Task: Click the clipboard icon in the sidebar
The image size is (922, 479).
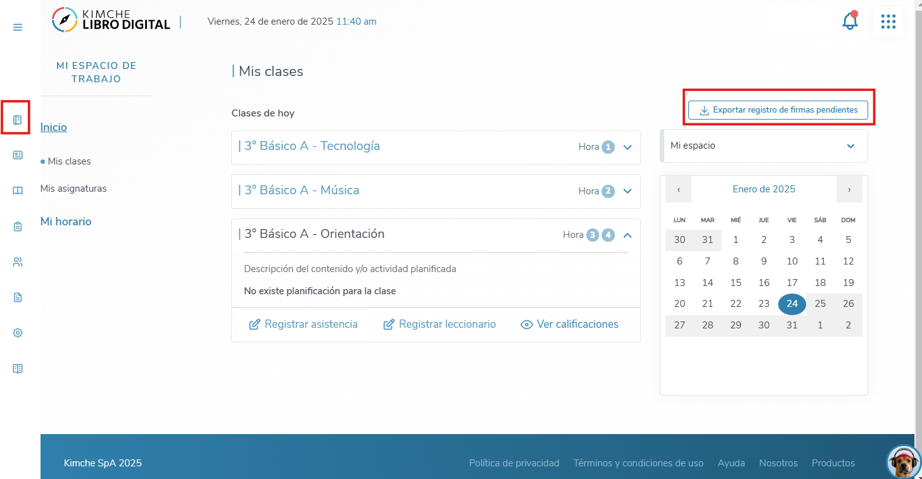Action: click(18, 227)
